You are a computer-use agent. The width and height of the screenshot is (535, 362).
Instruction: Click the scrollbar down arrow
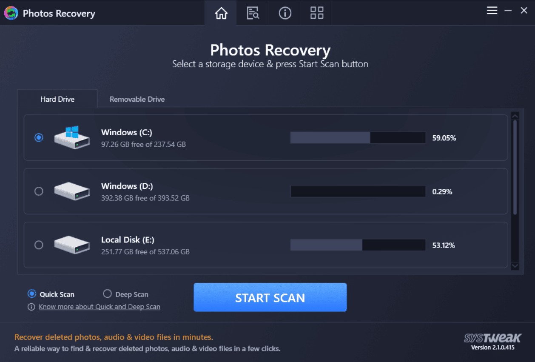point(515,266)
